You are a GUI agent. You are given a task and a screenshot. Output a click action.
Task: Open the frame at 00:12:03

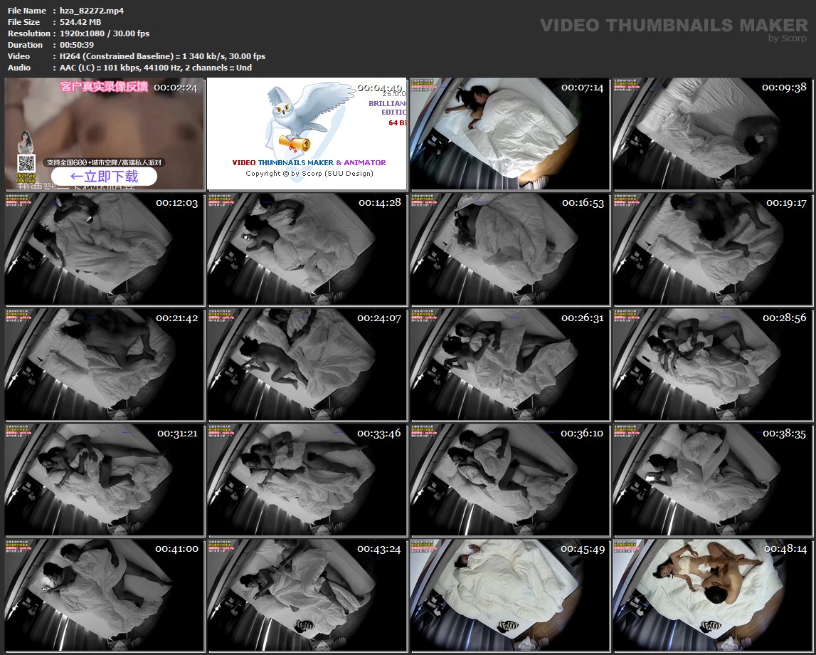105,249
